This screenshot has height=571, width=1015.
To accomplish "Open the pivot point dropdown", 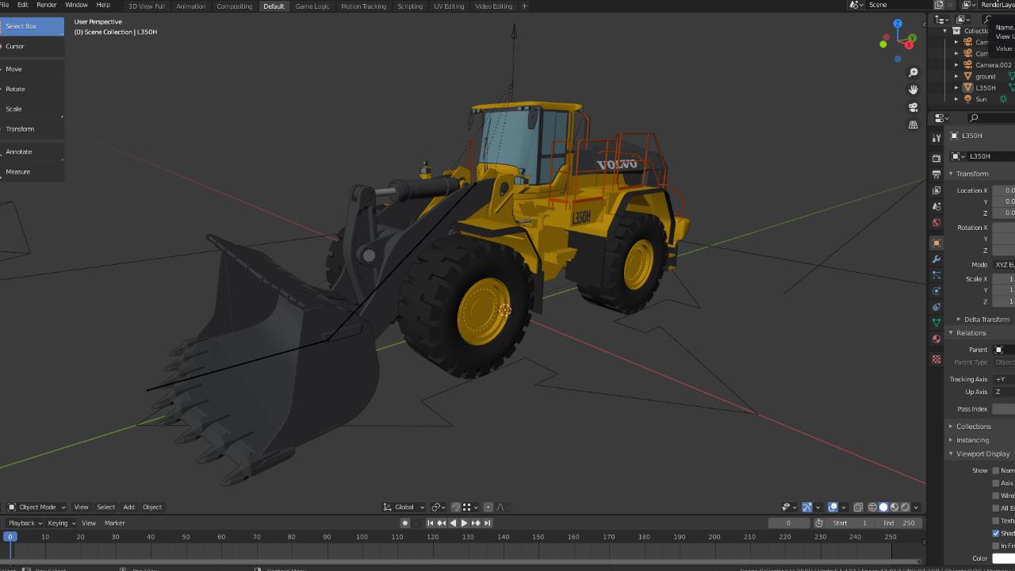I will pyautogui.click(x=438, y=507).
